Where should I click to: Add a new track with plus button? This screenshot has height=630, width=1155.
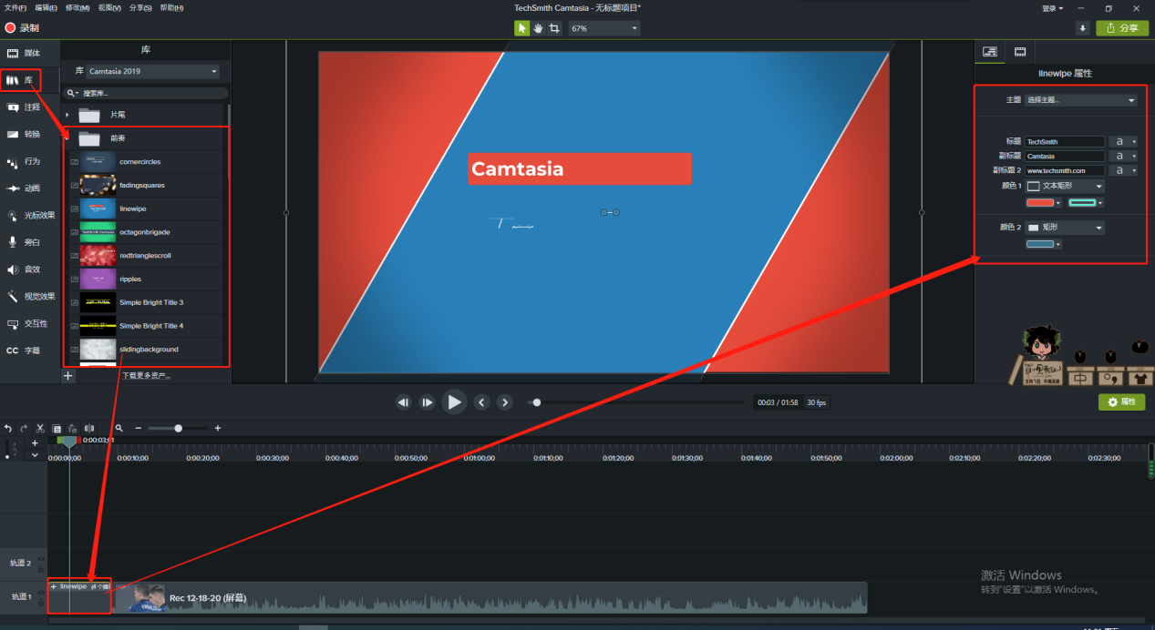(x=35, y=442)
